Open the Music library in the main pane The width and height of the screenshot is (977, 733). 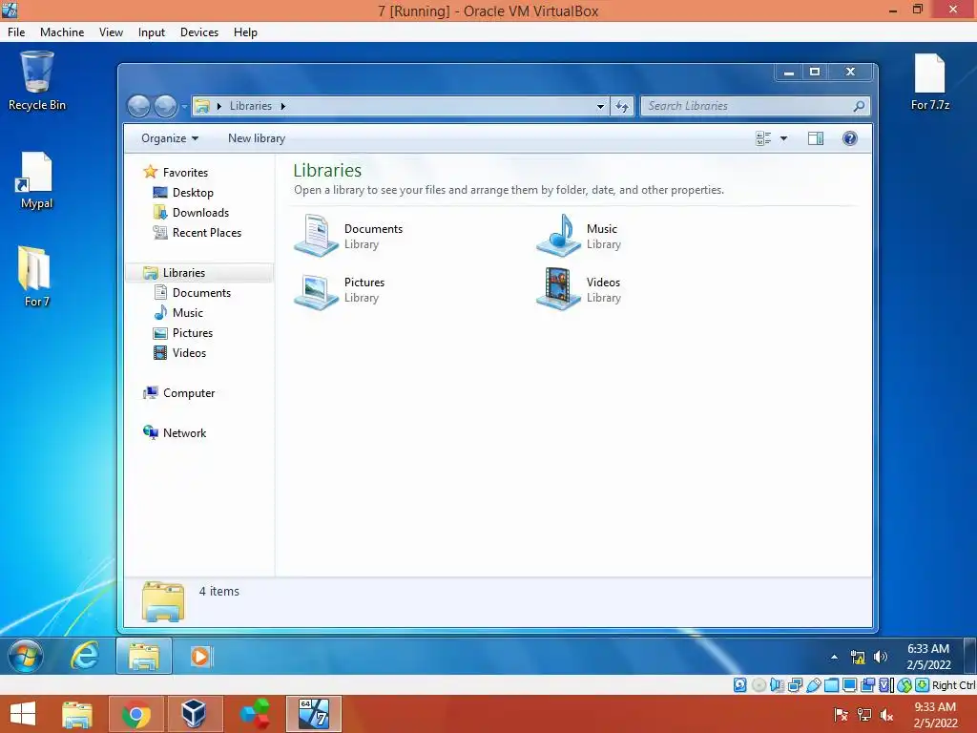pos(579,236)
